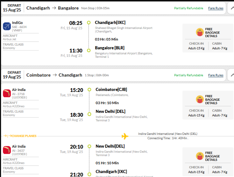Click the baggage icon in the IndiGo flight details
Viewport: 234px width, 177px height.
pos(200,32)
